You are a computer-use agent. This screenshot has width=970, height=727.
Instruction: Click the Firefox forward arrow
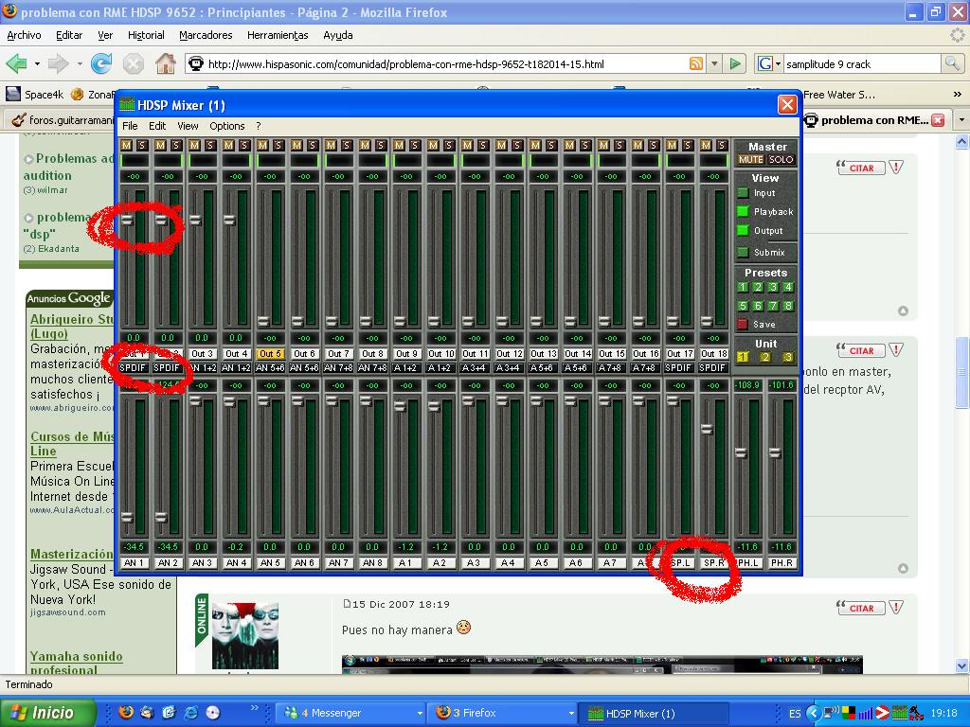click(58, 63)
